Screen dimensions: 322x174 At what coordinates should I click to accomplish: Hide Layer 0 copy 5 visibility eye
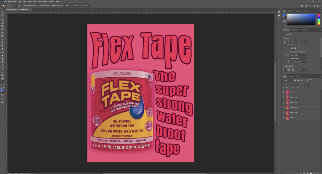tap(284, 92)
